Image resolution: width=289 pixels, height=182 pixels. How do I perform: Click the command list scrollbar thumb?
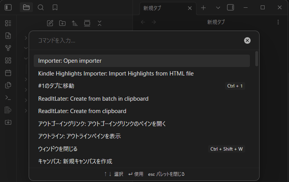click(256, 58)
